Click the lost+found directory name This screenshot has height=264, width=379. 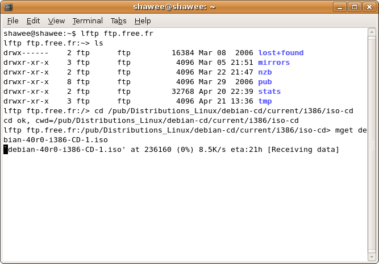(281, 53)
